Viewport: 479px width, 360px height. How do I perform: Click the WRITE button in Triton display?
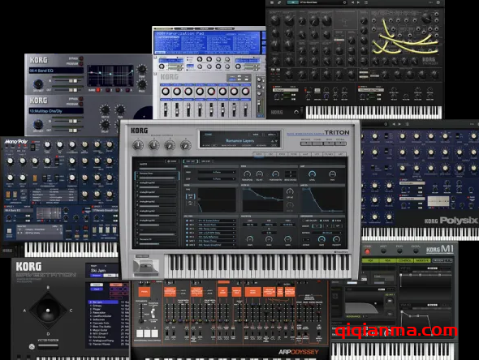256,135
